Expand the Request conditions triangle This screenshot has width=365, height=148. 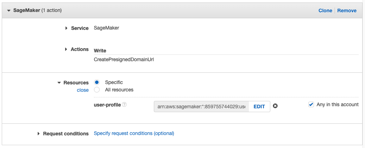38,134
